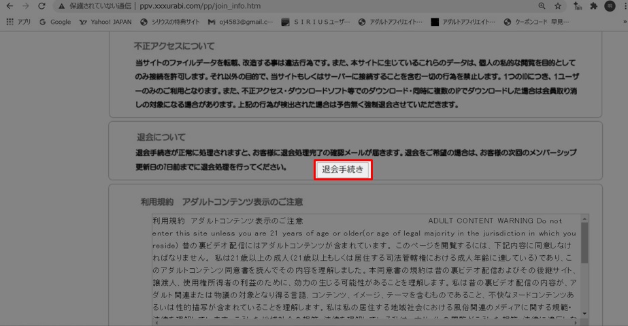Click the terms box scroll-up arrow
The height and width of the screenshot is (326, 628).
(584, 218)
